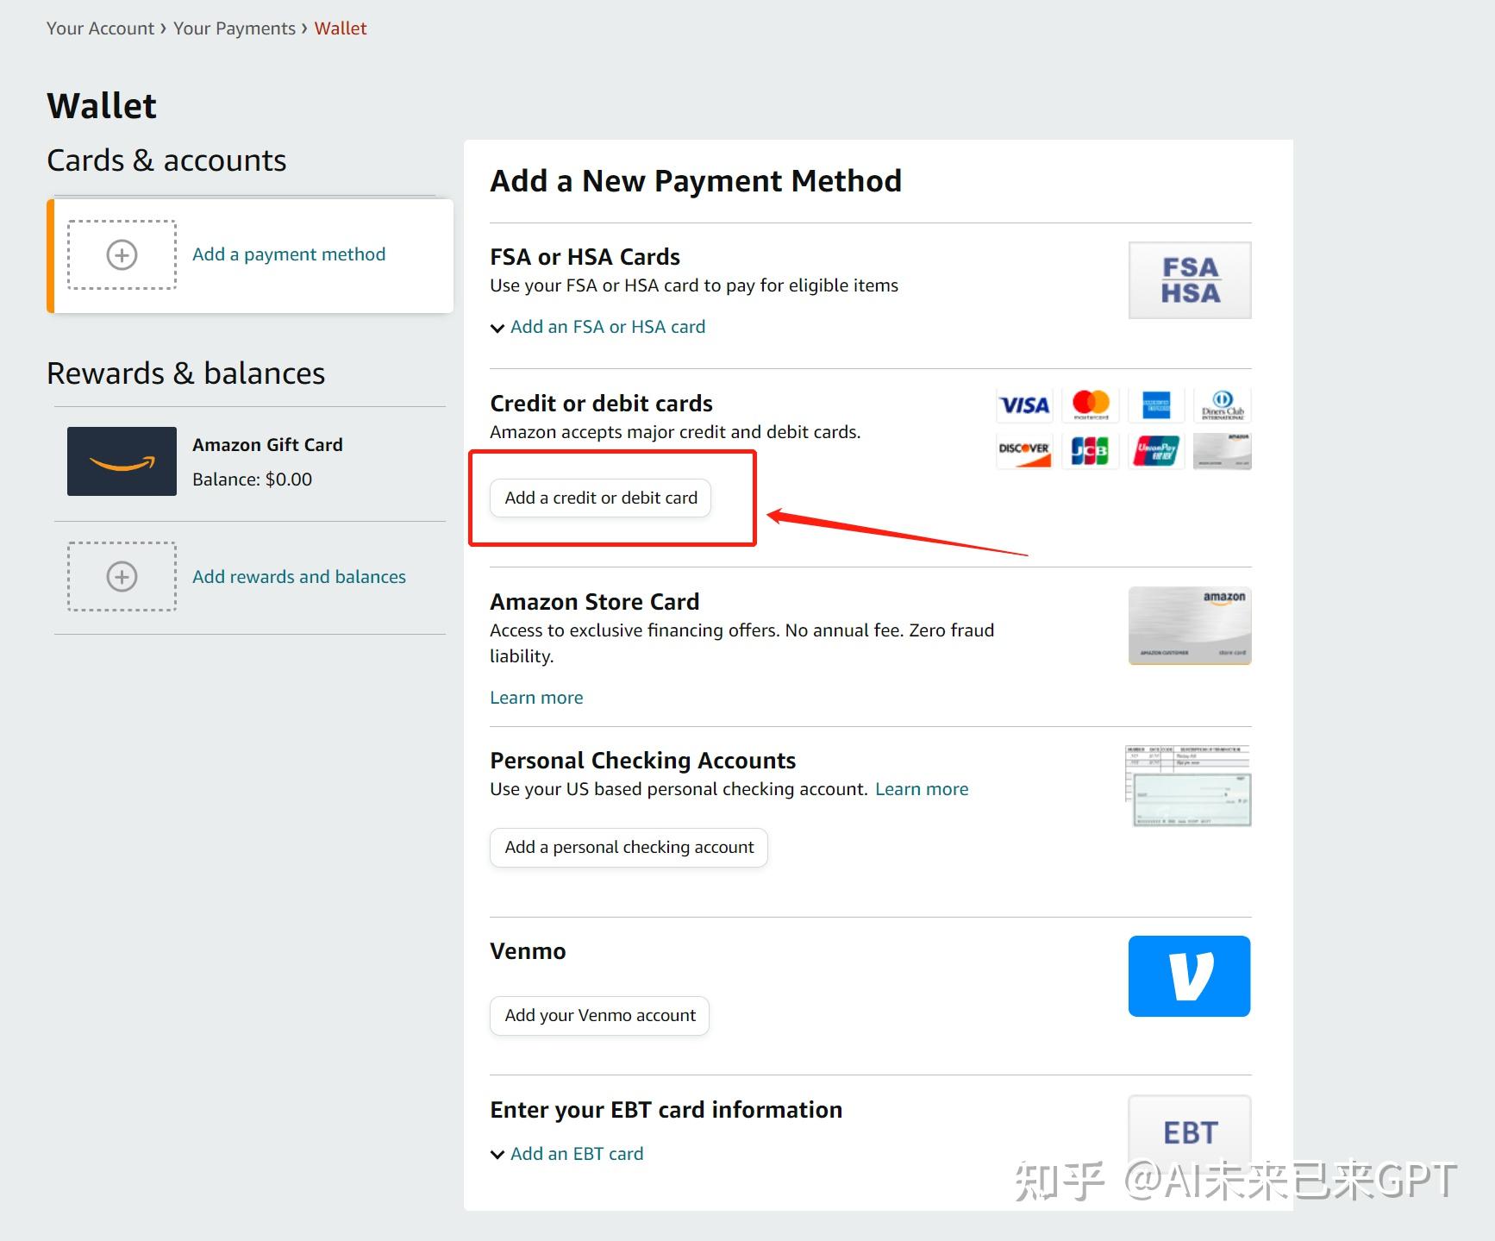Open the Add an EBT card link

577,1154
